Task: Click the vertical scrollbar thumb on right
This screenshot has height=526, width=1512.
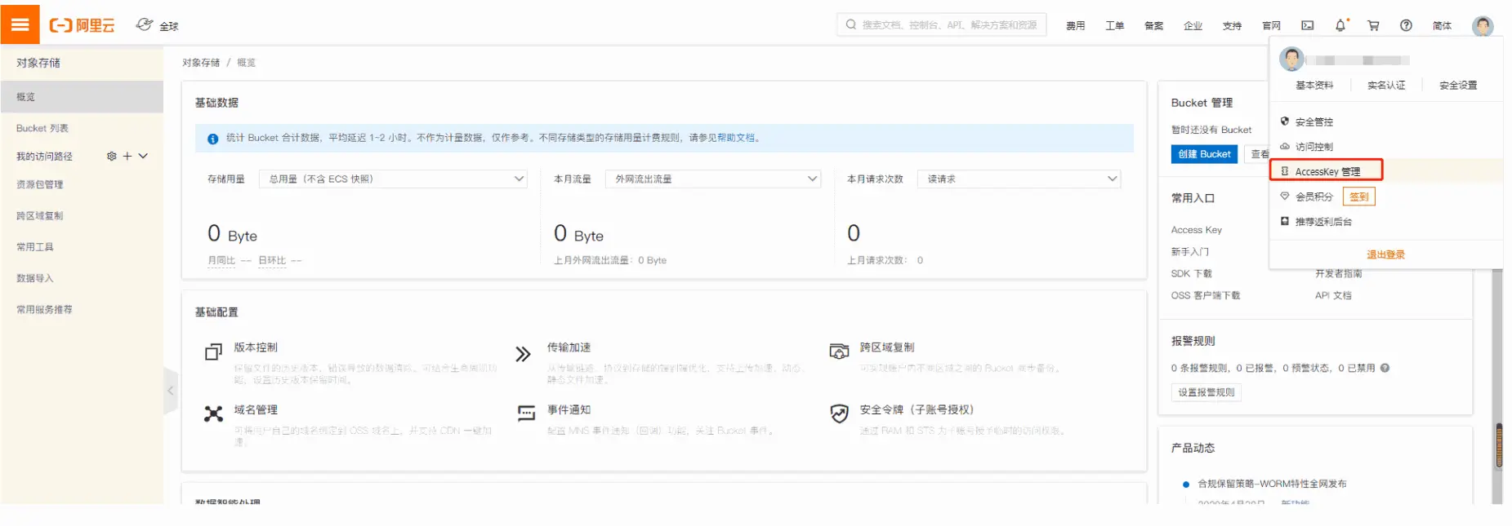Action: [1499, 446]
